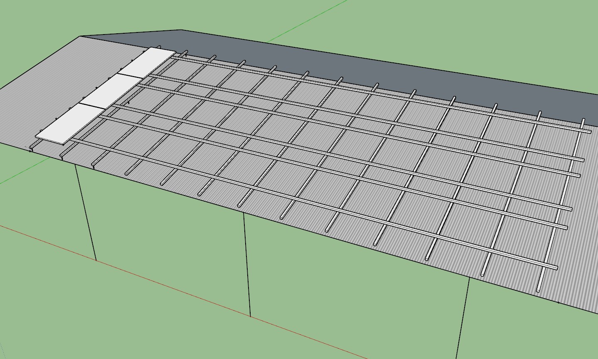The height and width of the screenshot is (359, 598).
Task: Click the green ground below the red axis
Action: pyautogui.click(x=104, y=324)
